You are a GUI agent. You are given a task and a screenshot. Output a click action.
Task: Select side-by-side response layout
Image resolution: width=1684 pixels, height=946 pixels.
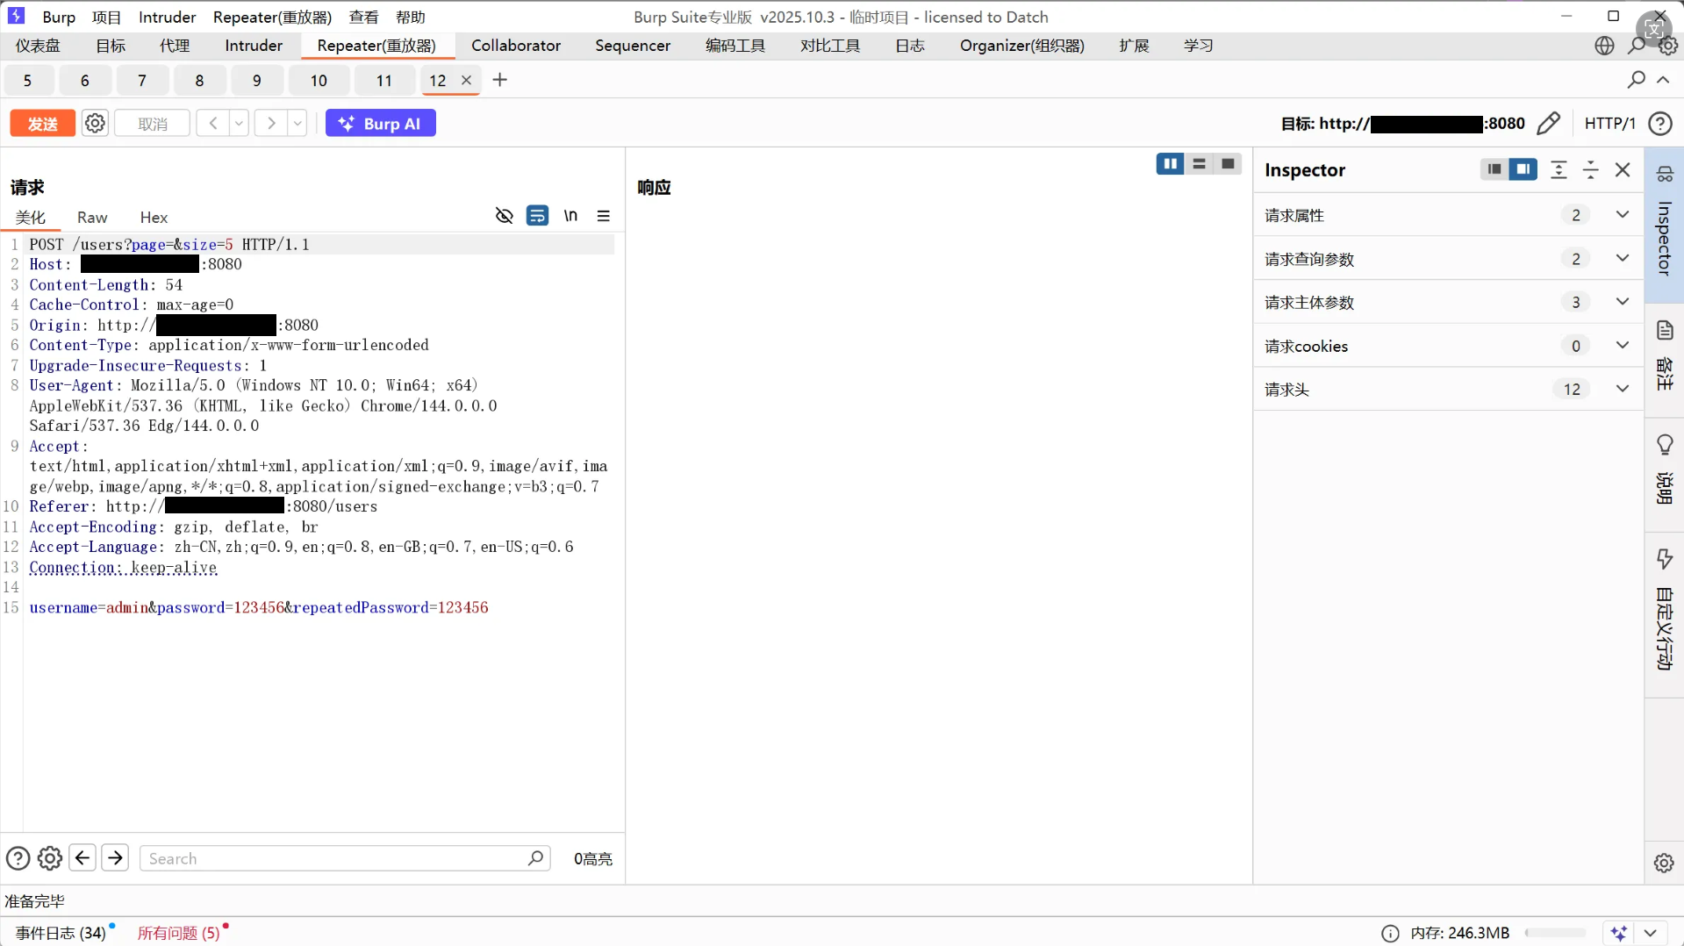pos(1170,164)
